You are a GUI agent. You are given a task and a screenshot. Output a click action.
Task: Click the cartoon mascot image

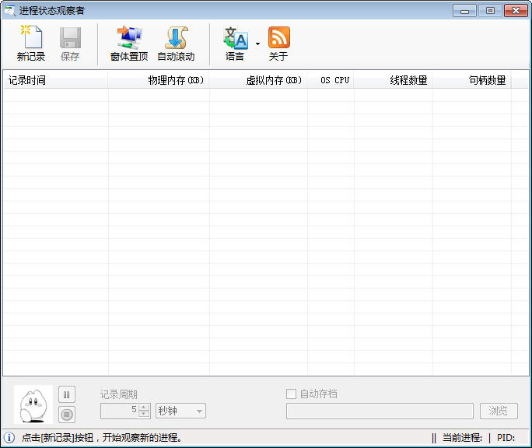33,404
